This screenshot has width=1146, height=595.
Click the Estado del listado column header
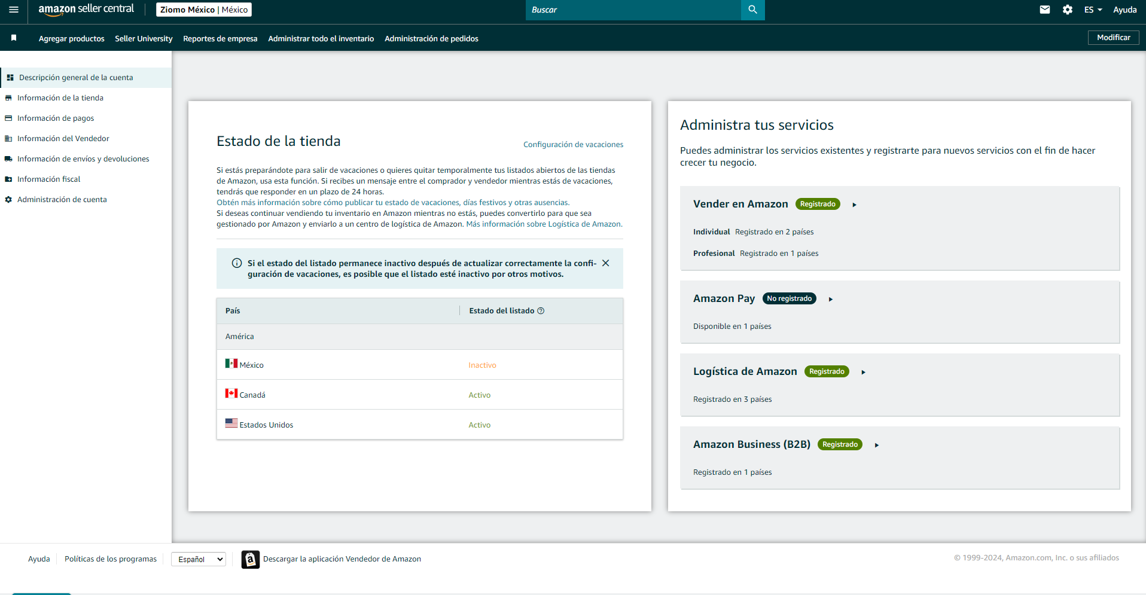click(x=502, y=311)
